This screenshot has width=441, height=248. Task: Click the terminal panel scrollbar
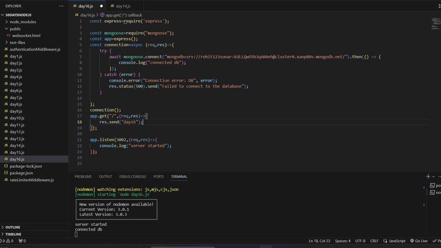click(x=424, y=205)
